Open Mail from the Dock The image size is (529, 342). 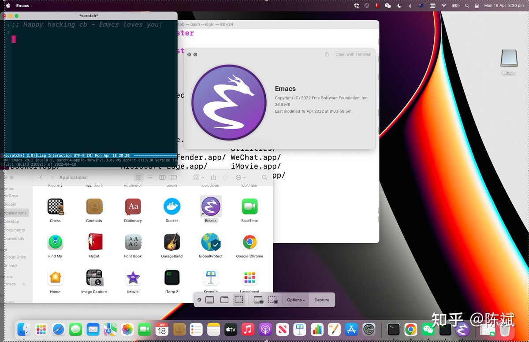coord(93,329)
